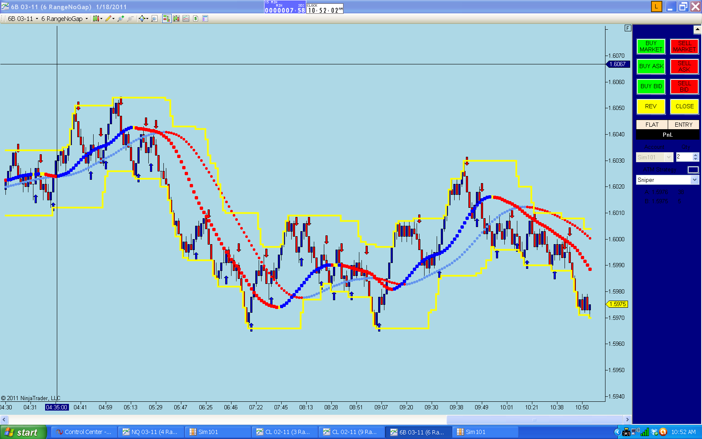The height and width of the screenshot is (439, 702).
Task: Click the orange circular tray icon
Action: click(x=663, y=432)
